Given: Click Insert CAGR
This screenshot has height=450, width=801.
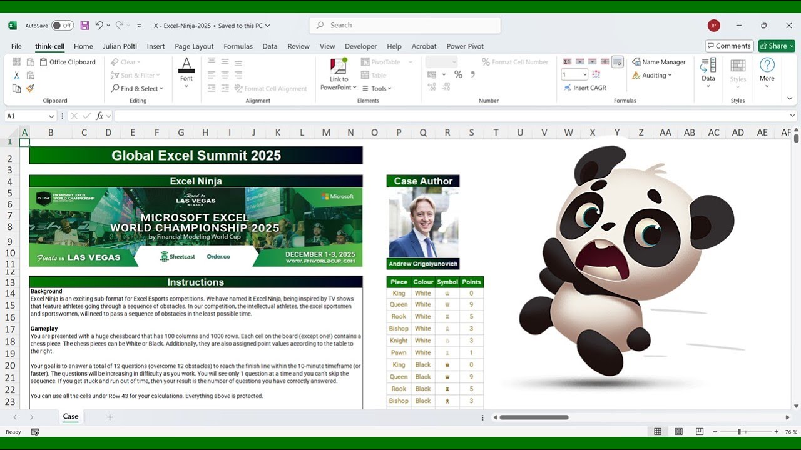Looking at the screenshot, I should pyautogui.click(x=584, y=88).
